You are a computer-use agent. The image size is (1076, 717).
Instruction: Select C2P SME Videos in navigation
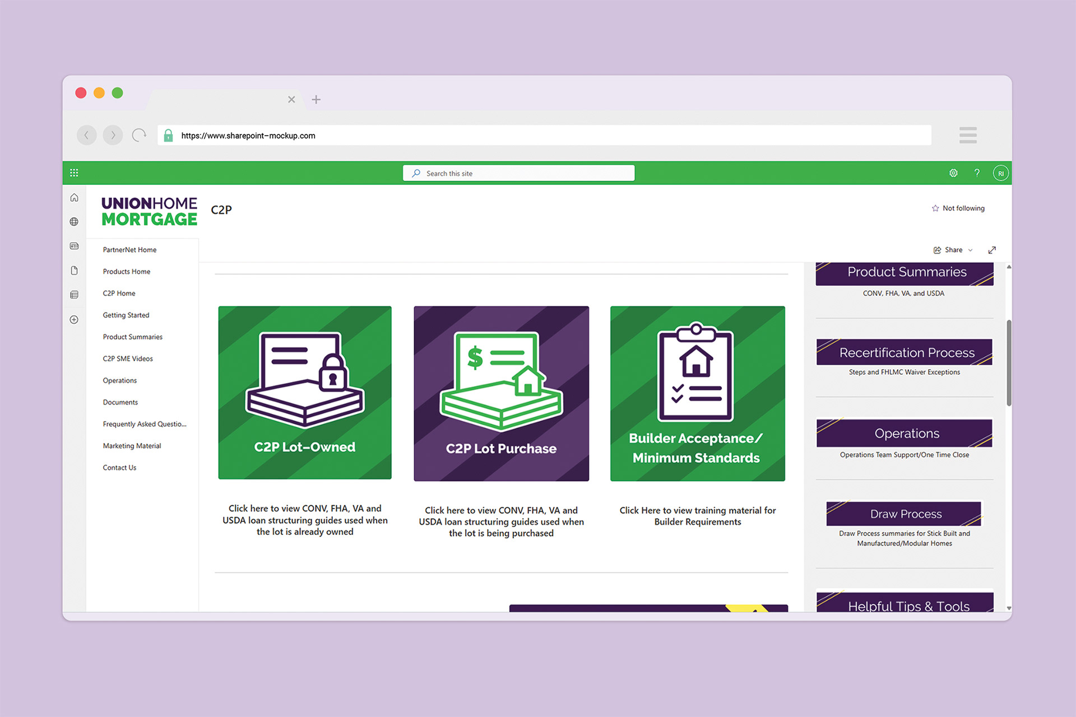128,359
